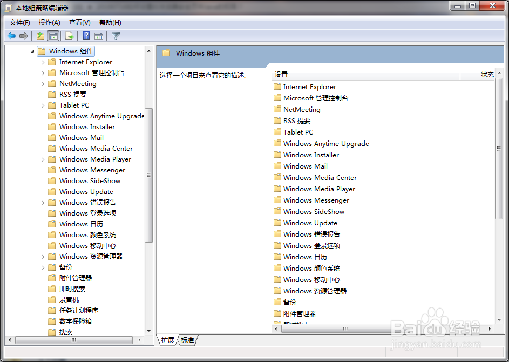
Task: Open the 文件(F) menu
Action: pyautogui.click(x=20, y=22)
